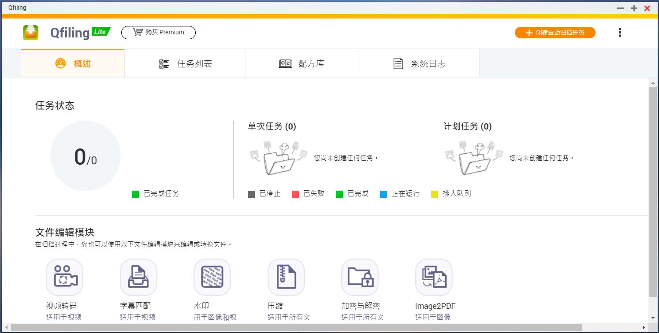Select the 字幕匹配 subtitle matching module
Screen dimensions: 659x333
pyautogui.click(x=138, y=277)
